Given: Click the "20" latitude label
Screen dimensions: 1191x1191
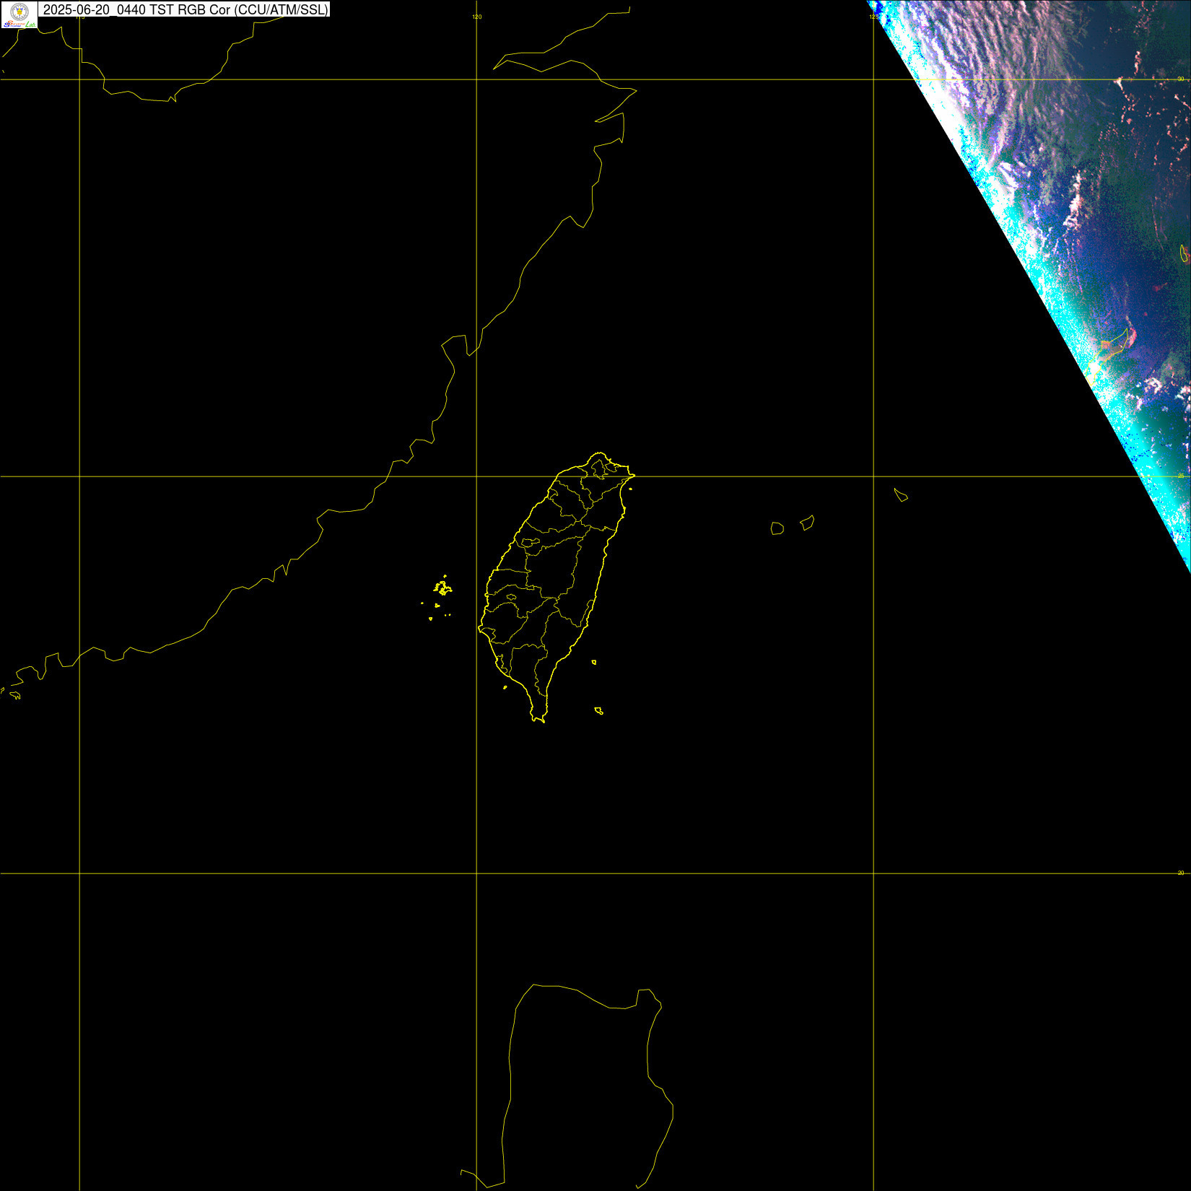Looking at the screenshot, I should click(x=1181, y=873).
